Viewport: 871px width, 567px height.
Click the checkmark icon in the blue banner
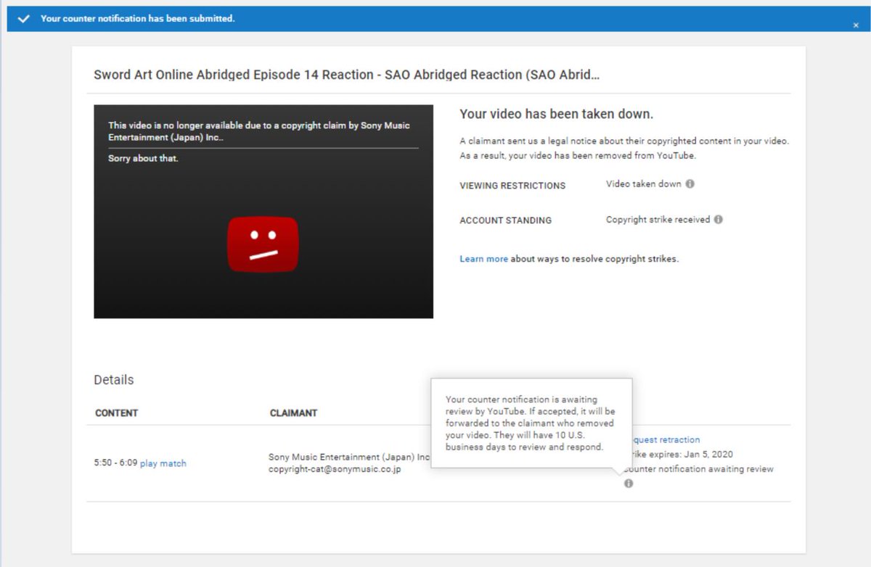coord(23,19)
